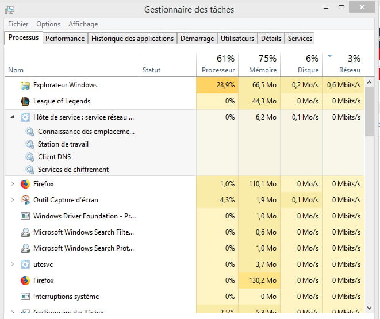380x319 pixels.
Task: Click the 4,3% processor value
Action: click(x=227, y=200)
